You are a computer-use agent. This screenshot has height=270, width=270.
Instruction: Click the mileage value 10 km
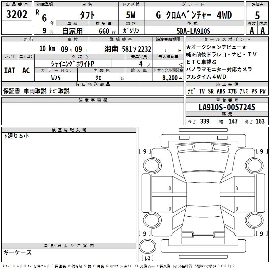tap(47, 49)
